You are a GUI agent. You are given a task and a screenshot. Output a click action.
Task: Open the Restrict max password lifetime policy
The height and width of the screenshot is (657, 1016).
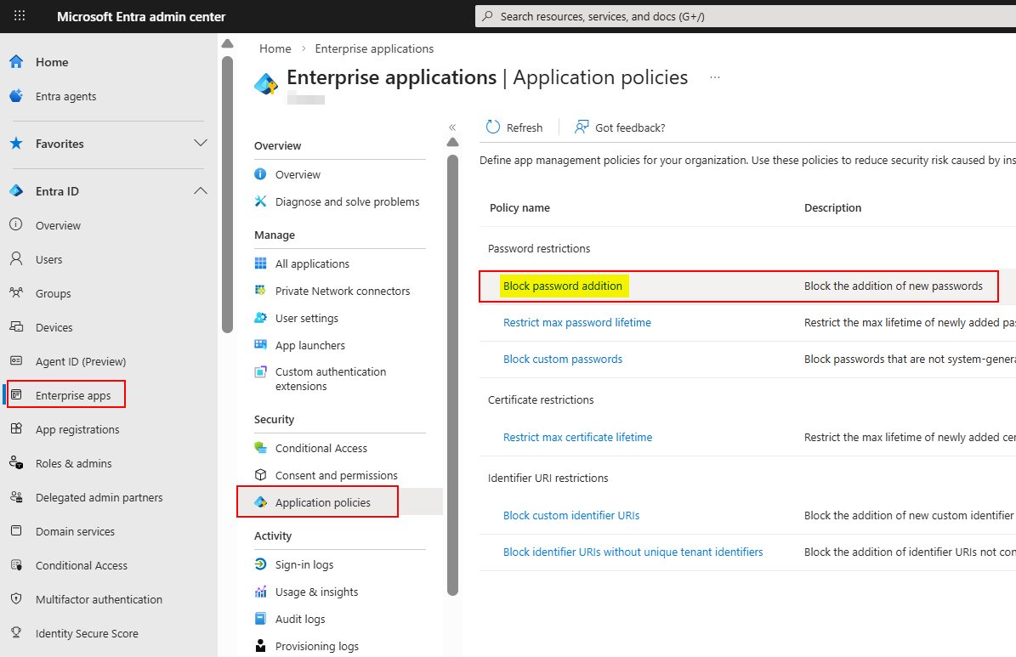576,322
